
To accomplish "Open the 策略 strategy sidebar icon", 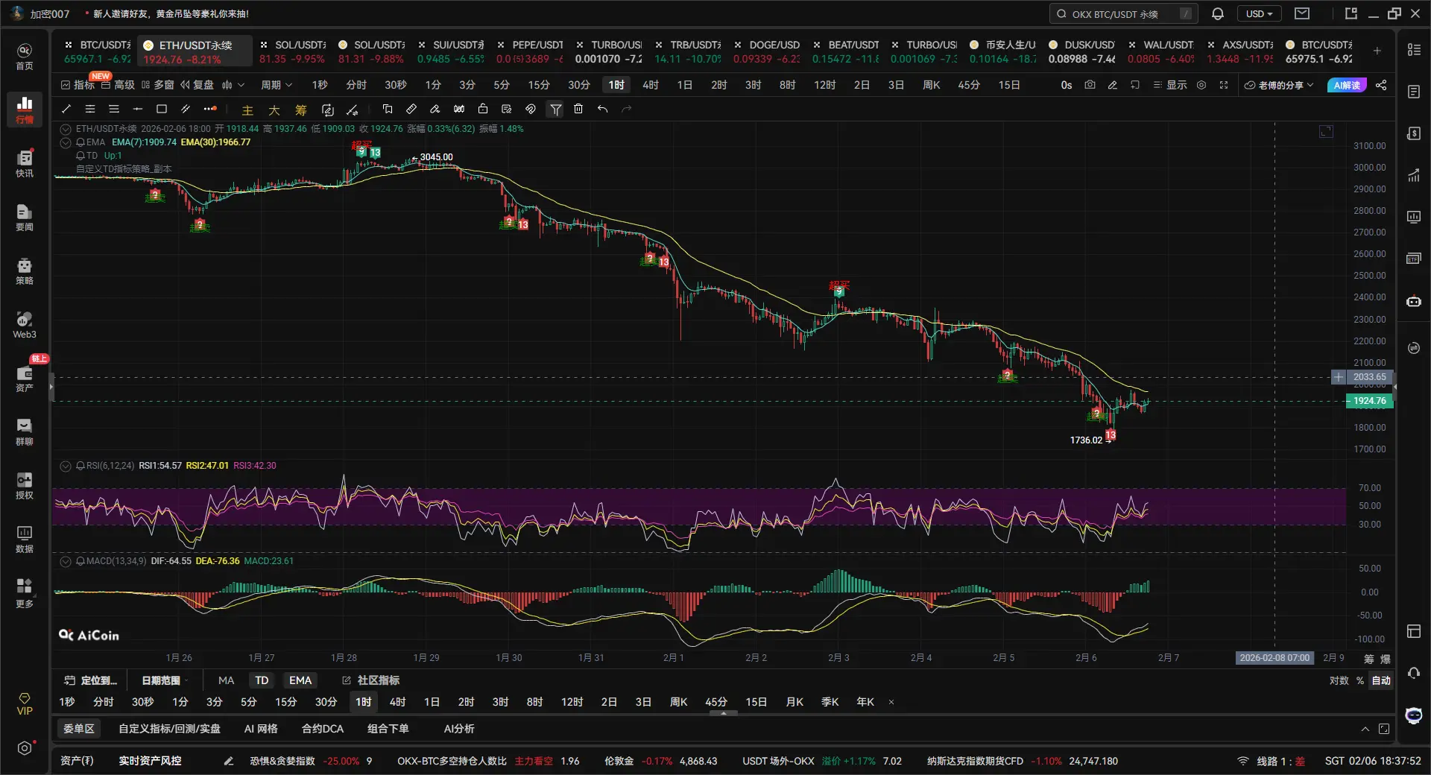I will click(25, 271).
